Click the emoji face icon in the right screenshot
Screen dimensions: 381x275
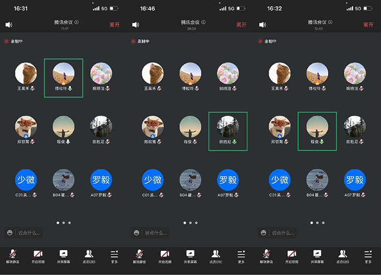264,233
